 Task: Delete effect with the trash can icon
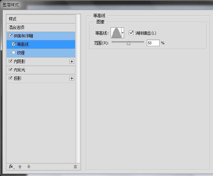[x=75, y=166]
